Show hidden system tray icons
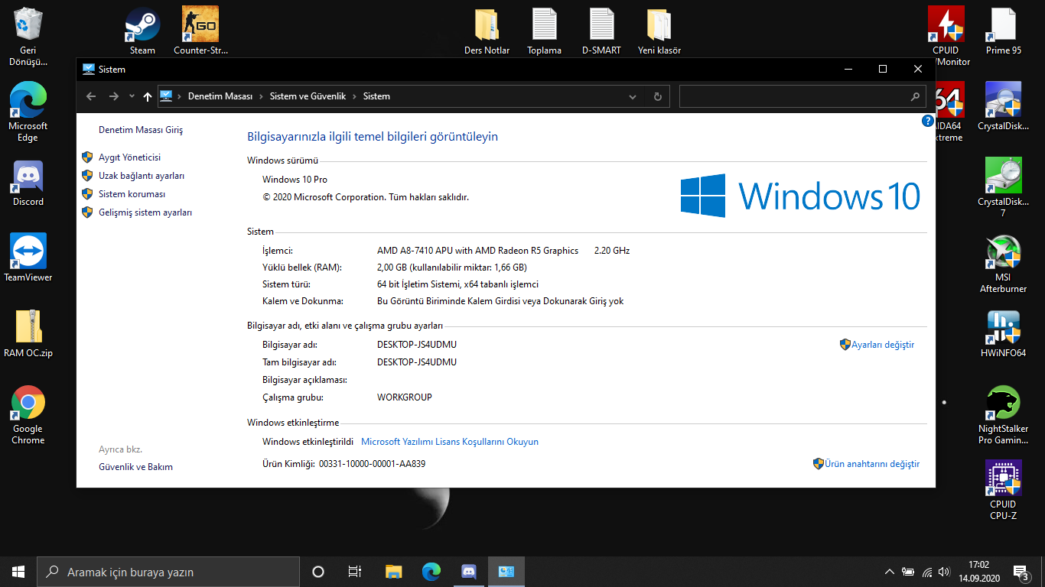Screen dimensions: 1045x587 click(889, 572)
